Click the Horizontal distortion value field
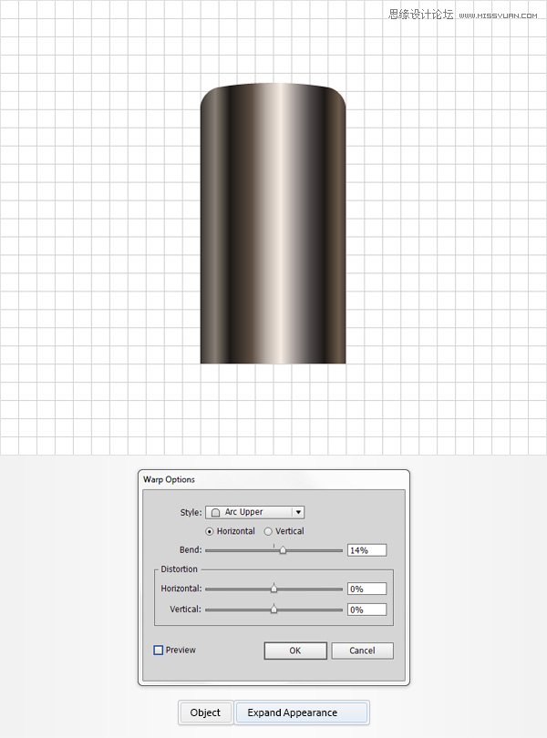Image resolution: width=547 pixels, height=738 pixels. tap(366, 589)
